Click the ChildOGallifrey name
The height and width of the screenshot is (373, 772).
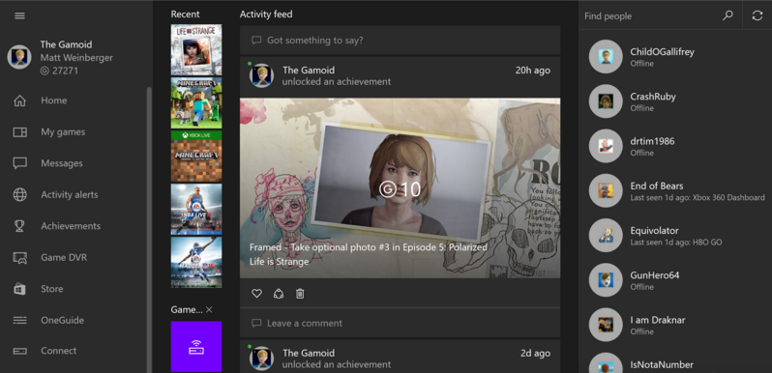(x=663, y=51)
